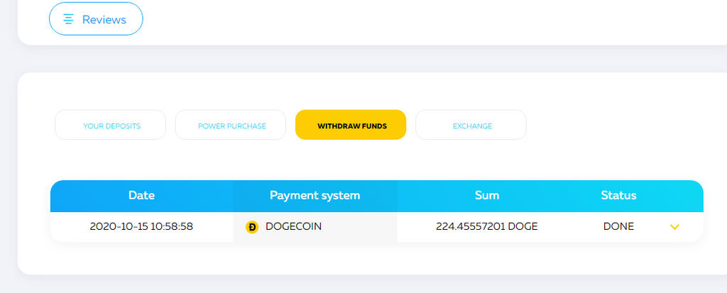Image resolution: width=727 pixels, height=293 pixels.
Task: Sort by the Date column header
Action: pos(141,196)
